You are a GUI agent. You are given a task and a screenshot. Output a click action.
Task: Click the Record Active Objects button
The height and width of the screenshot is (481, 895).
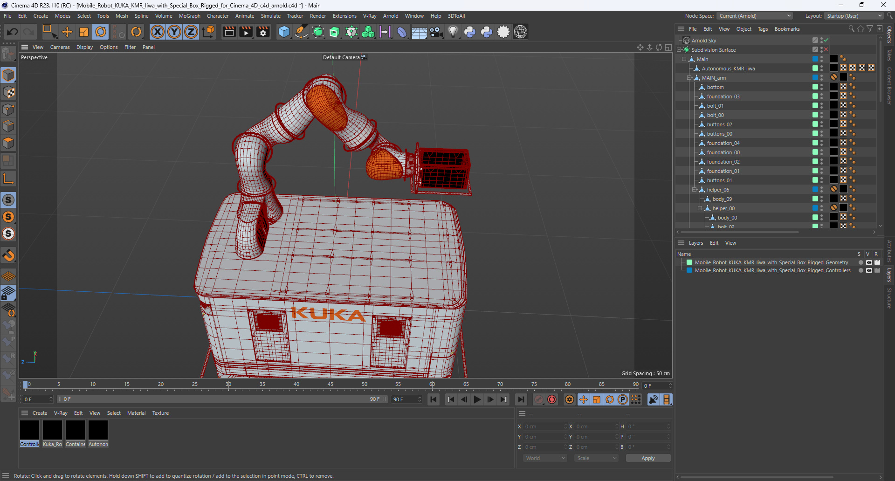pyautogui.click(x=539, y=399)
